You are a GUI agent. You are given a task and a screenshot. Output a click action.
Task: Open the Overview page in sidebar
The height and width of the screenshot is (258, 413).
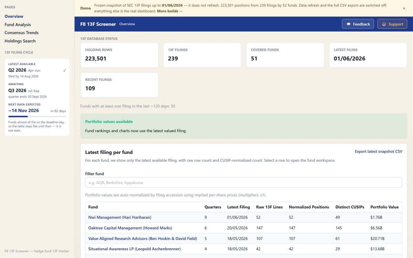click(14, 16)
